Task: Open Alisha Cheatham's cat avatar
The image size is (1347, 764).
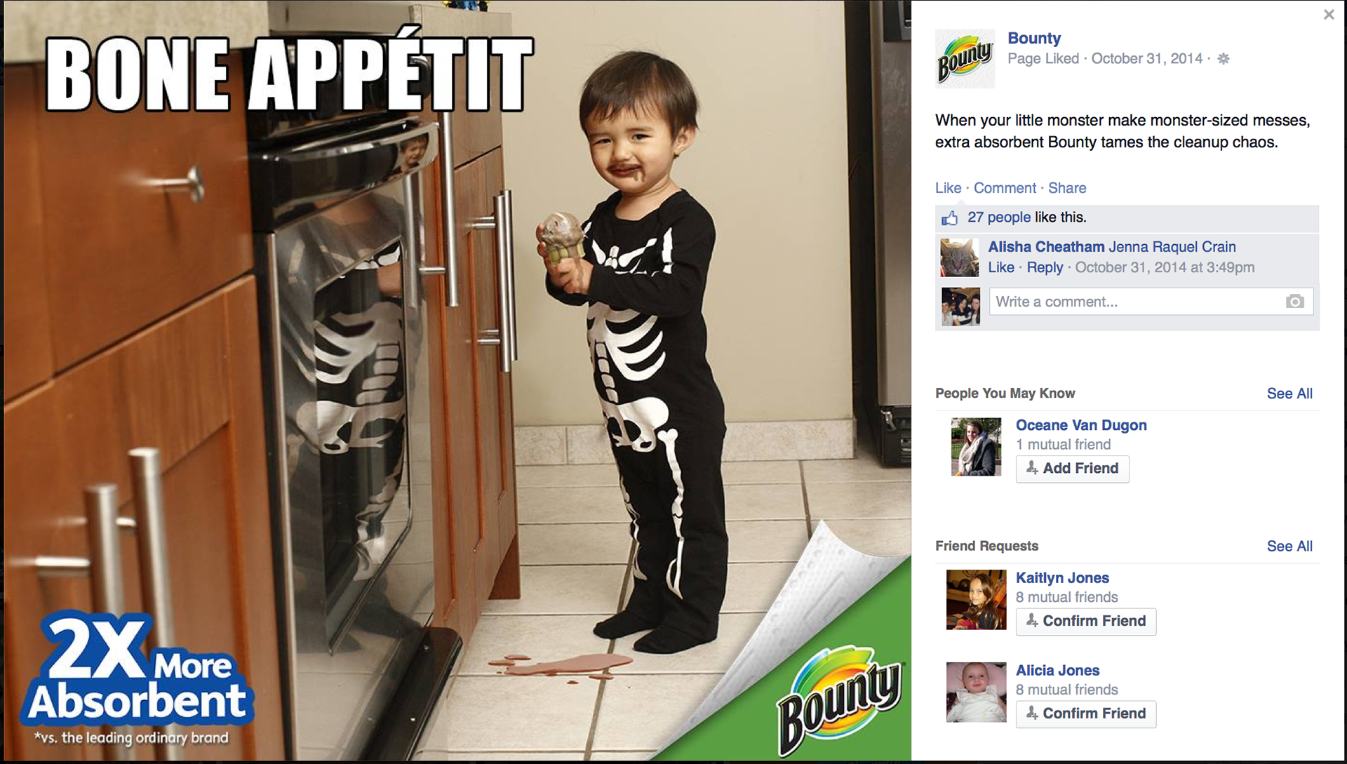Action: (959, 257)
